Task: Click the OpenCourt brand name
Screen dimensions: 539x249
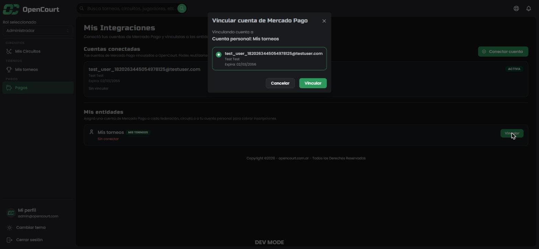Action: click(41, 10)
